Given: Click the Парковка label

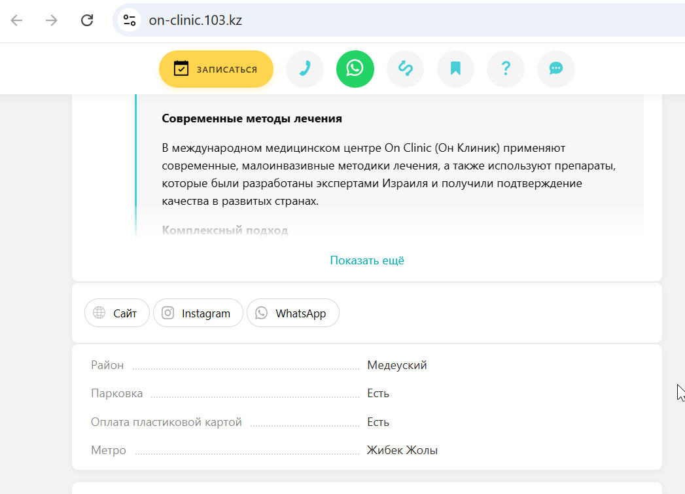Looking at the screenshot, I should [x=116, y=393].
